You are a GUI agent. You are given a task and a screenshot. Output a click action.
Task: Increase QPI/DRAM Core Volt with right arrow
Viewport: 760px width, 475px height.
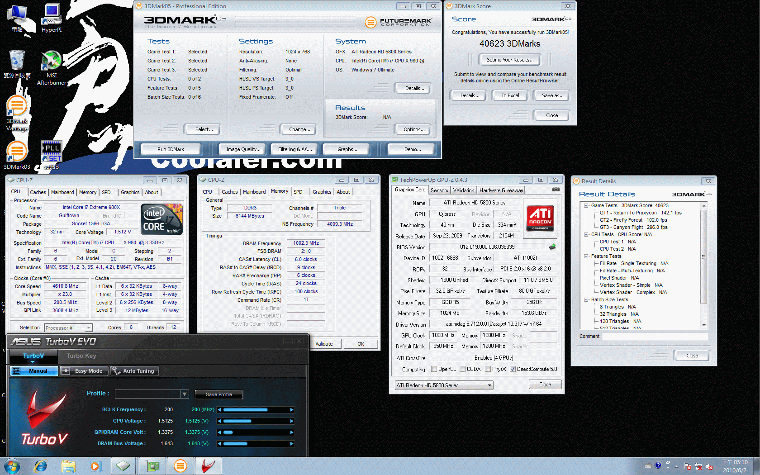292,432
